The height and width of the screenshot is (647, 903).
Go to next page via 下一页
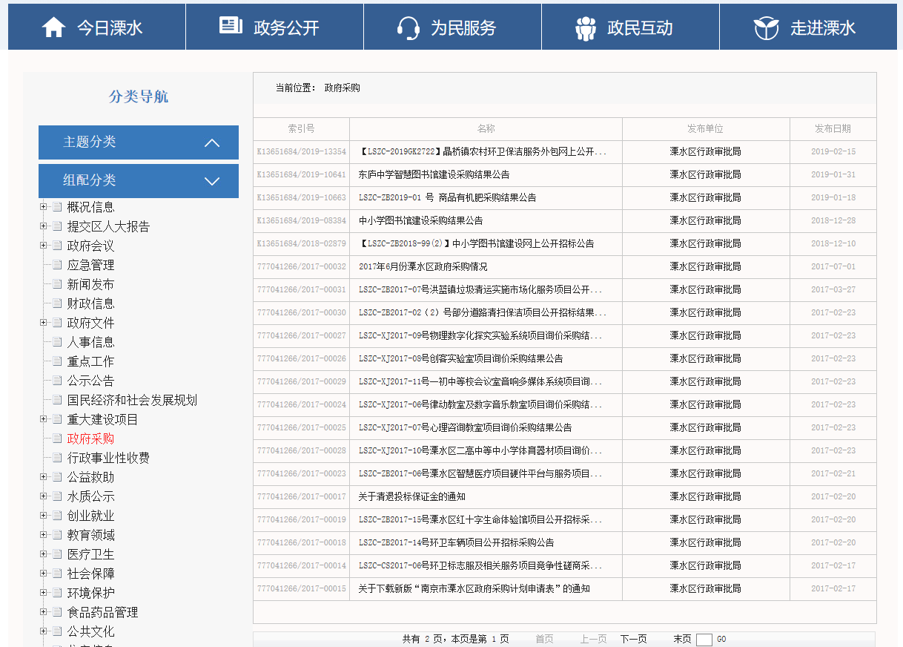pyautogui.click(x=633, y=639)
